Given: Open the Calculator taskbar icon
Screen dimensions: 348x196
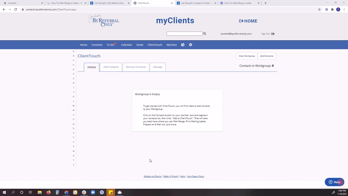Looking at the screenshot, I should [57, 192].
